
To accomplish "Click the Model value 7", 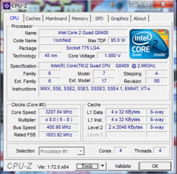I will (104, 73).
